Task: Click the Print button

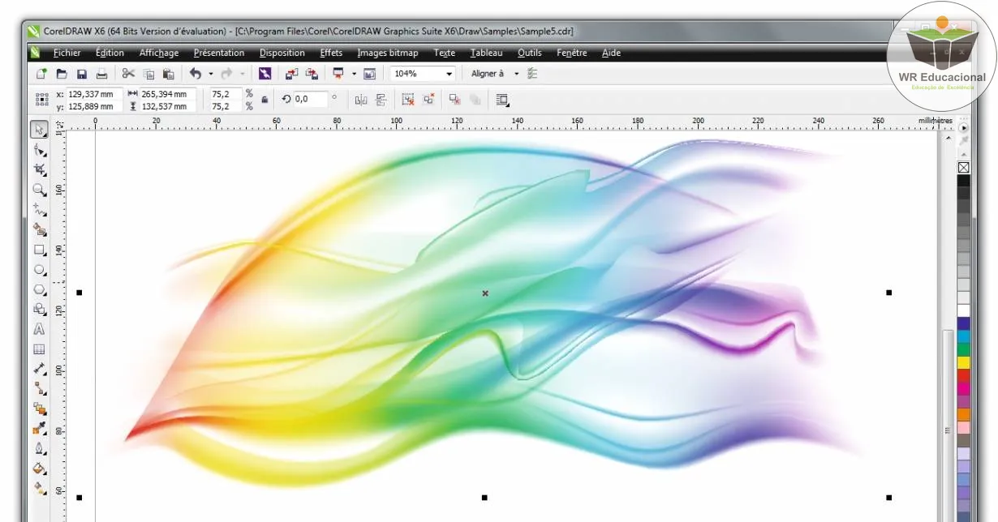Action: pos(101,74)
